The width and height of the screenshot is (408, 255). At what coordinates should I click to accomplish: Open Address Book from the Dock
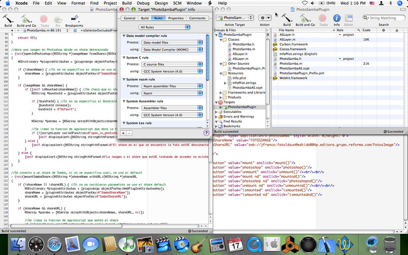click(x=109, y=245)
